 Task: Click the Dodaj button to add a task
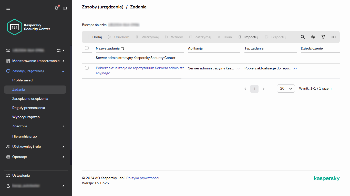coord(94,37)
